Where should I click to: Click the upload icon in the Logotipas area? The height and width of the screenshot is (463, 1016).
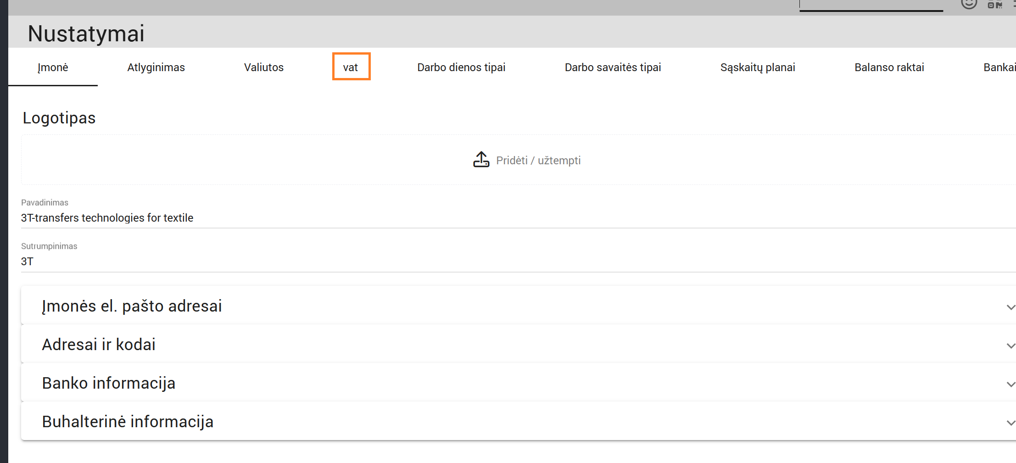click(481, 160)
